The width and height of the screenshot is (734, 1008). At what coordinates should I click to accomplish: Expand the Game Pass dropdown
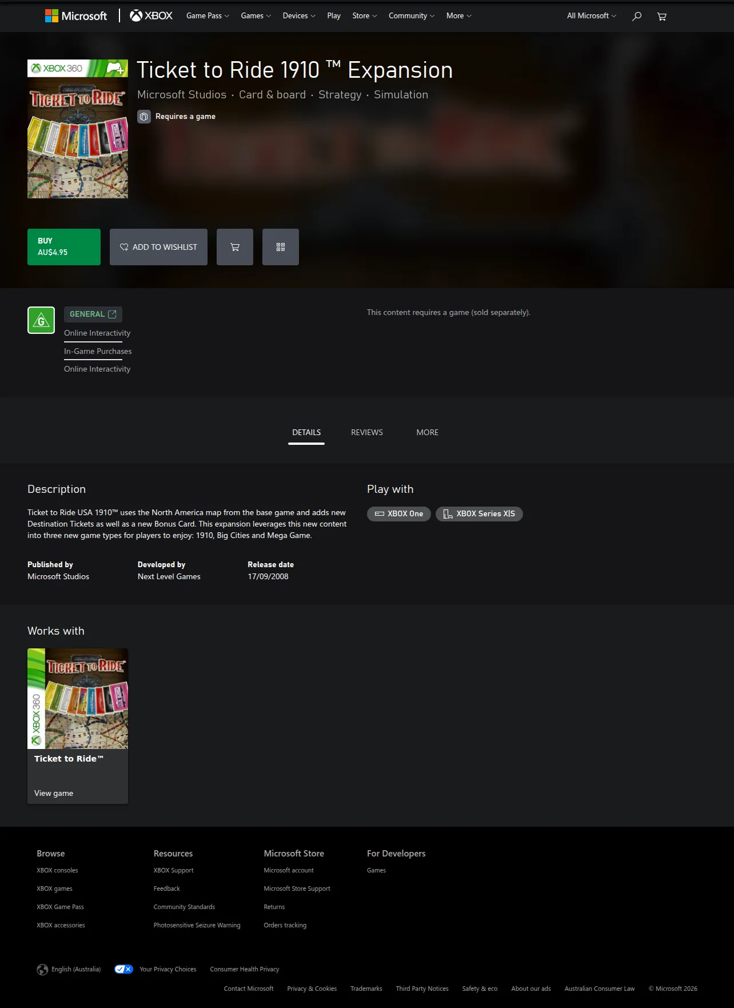pos(208,15)
